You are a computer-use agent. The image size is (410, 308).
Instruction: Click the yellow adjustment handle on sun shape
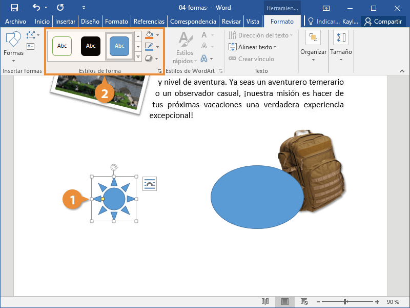[103, 199]
